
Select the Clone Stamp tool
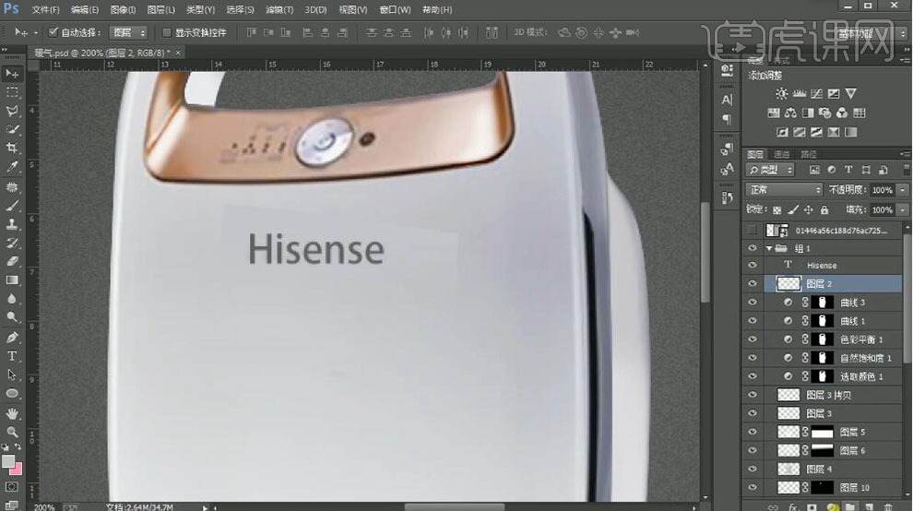(x=12, y=224)
